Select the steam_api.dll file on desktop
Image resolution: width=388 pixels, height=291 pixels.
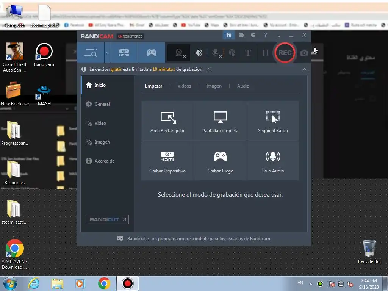pos(44,15)
